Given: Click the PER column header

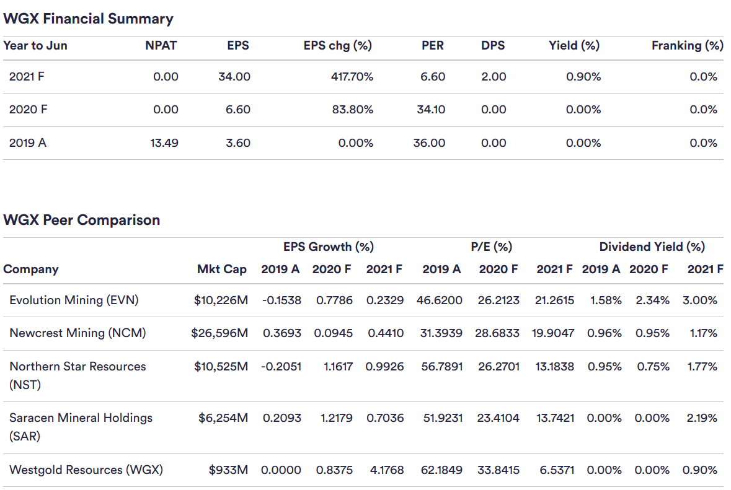Looking at the screenshot, I should [x=432, y=46].
